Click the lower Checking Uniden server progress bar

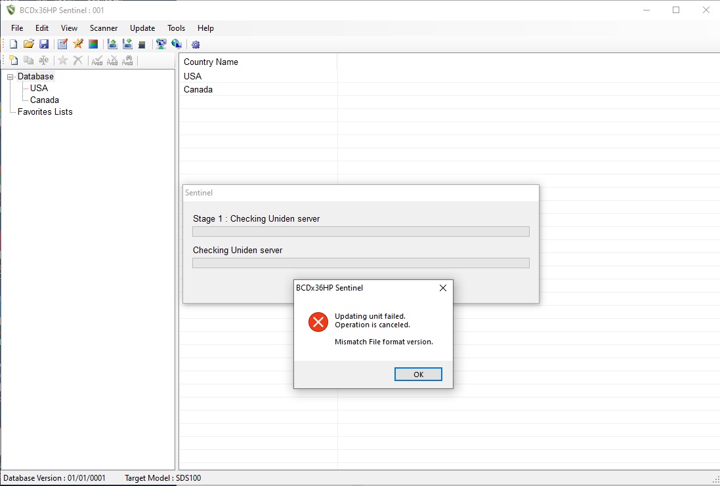(361, 263)
